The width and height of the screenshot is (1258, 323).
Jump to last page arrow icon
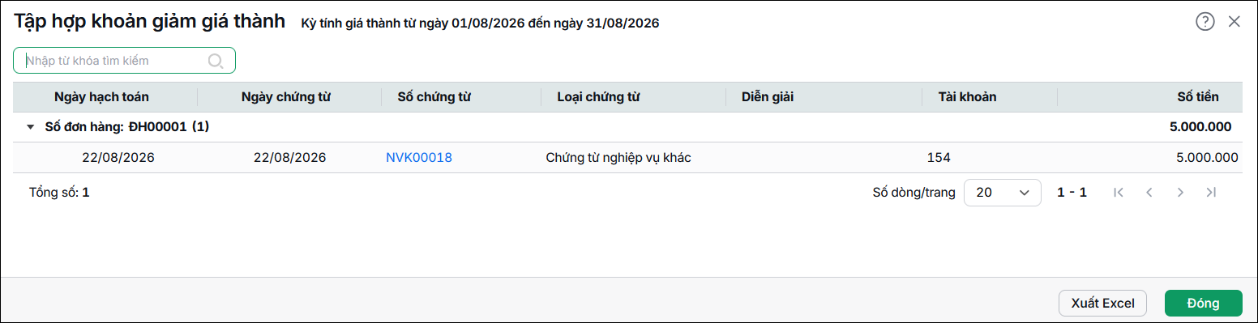tap(1211, 193)
